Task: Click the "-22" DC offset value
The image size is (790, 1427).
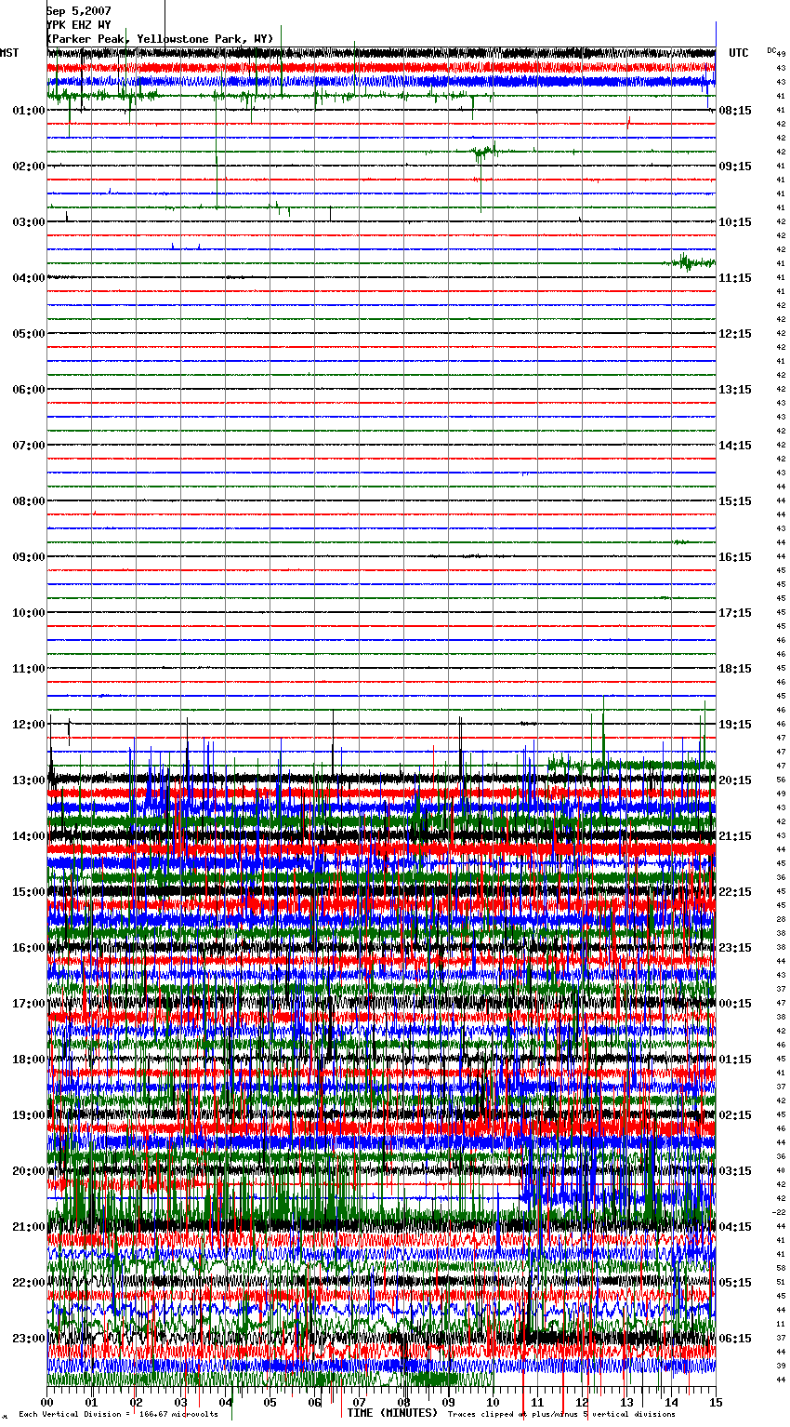Action: (779, 1212)
